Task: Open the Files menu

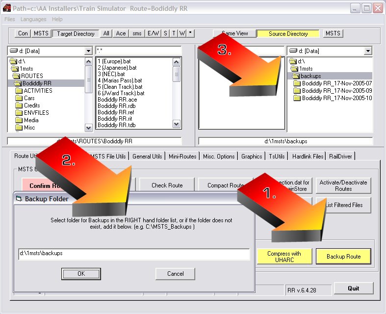Action: tap(10, 19)
